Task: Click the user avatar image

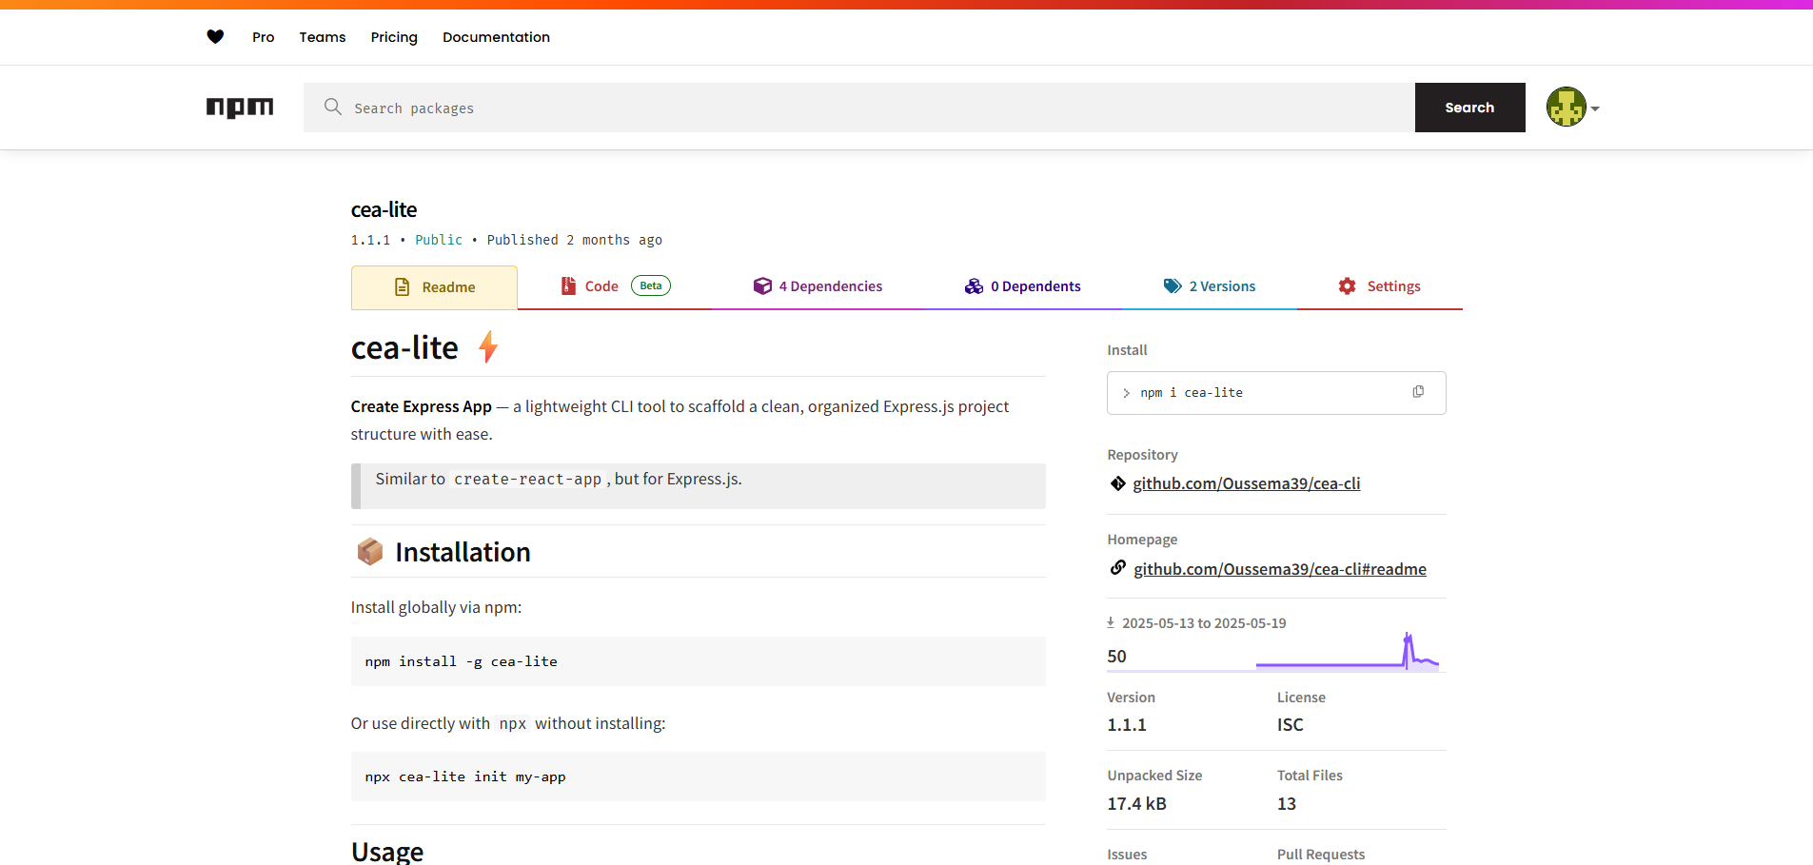Action: pos(1566,108)
